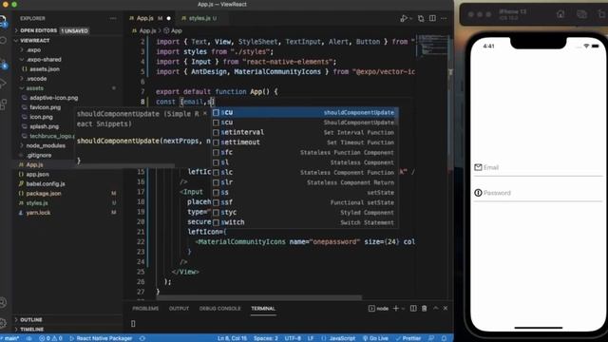Split the terminal panel
The height and width of the screenshot is (342, 608).
[x=413, y=308]
